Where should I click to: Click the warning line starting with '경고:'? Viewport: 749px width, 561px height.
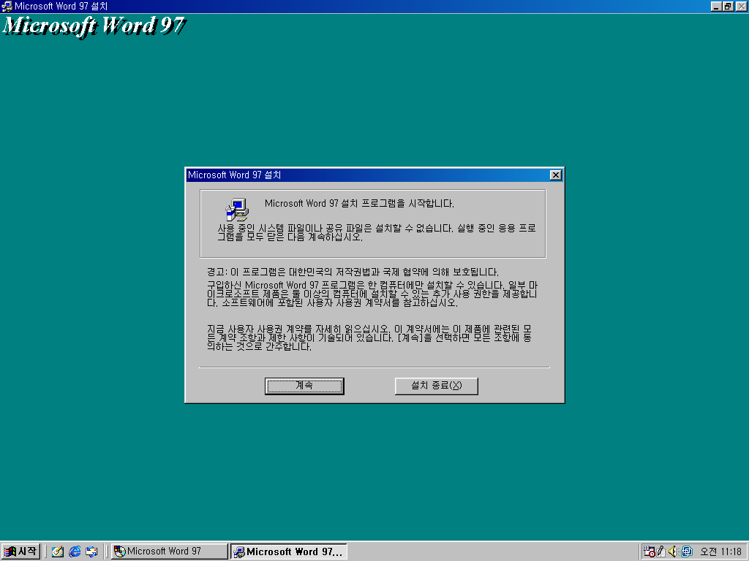pyautogui.click(x=353, y=272)
